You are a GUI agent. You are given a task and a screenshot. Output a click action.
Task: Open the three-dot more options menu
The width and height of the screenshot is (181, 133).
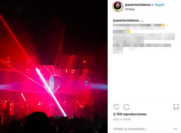(x=175, y=129)
